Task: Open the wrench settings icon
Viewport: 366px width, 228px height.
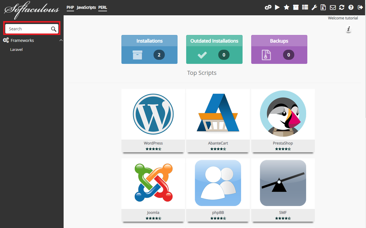Action: point(314,8)
